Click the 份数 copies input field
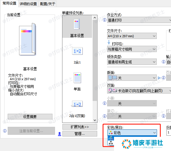This screenshot has height=151, width=171. pos(169,133)
